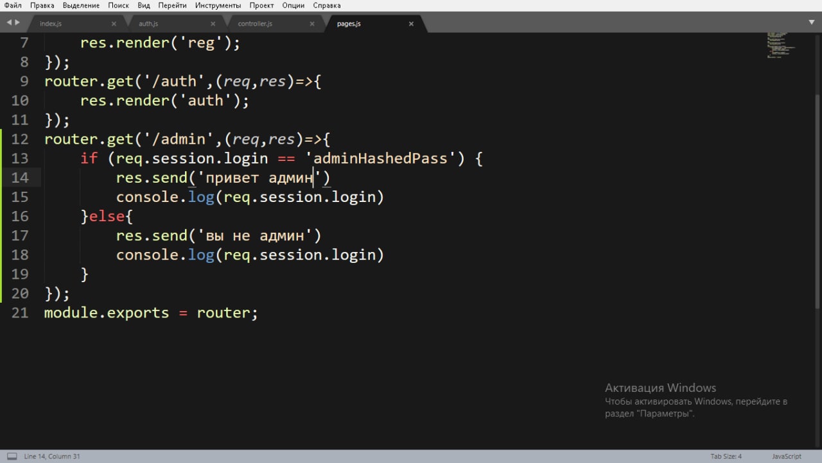Close the controller.js tab

click(312, 24)
